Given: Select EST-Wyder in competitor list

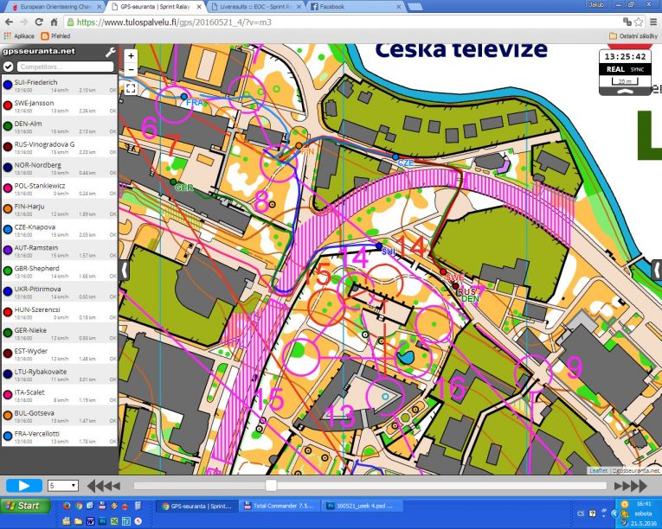Looking at the screenshot, I should [x=59, y=354].
